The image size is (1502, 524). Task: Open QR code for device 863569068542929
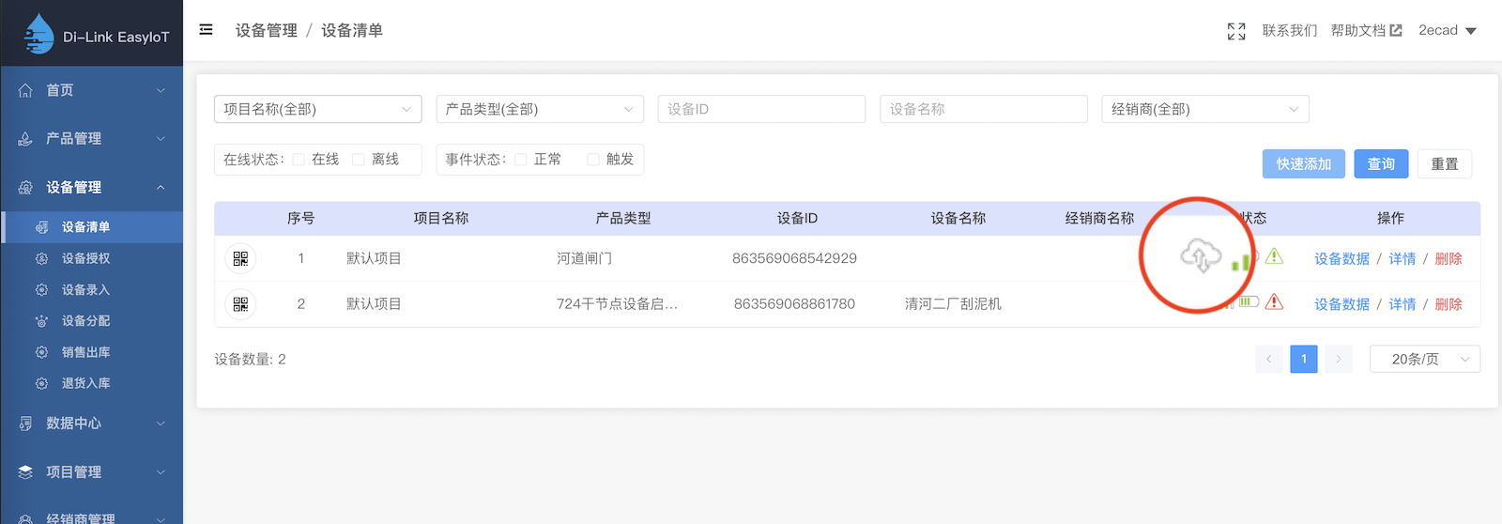point(240,258)
